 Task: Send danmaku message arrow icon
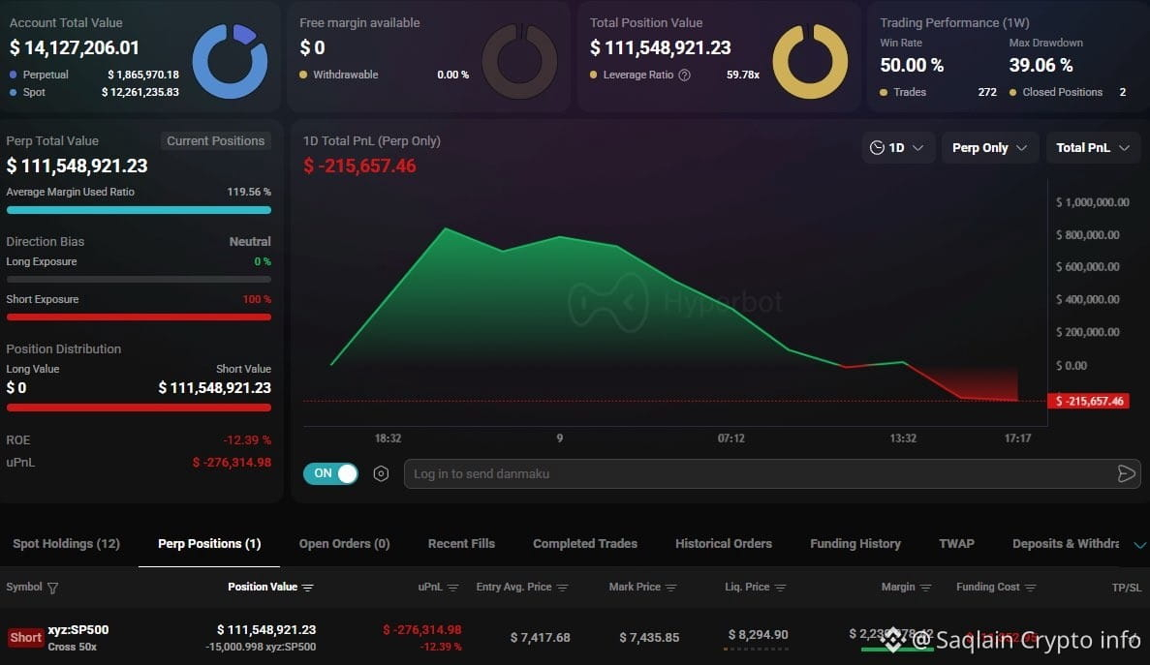pyautogui.click(x=1127, y=474)
